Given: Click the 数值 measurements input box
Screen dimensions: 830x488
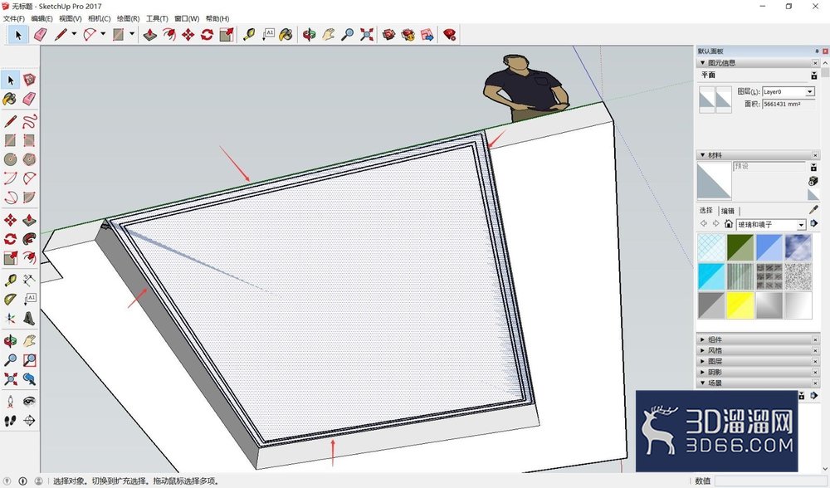Looking at the screenshot, I should pyautogui.click(x=769, y=481).
